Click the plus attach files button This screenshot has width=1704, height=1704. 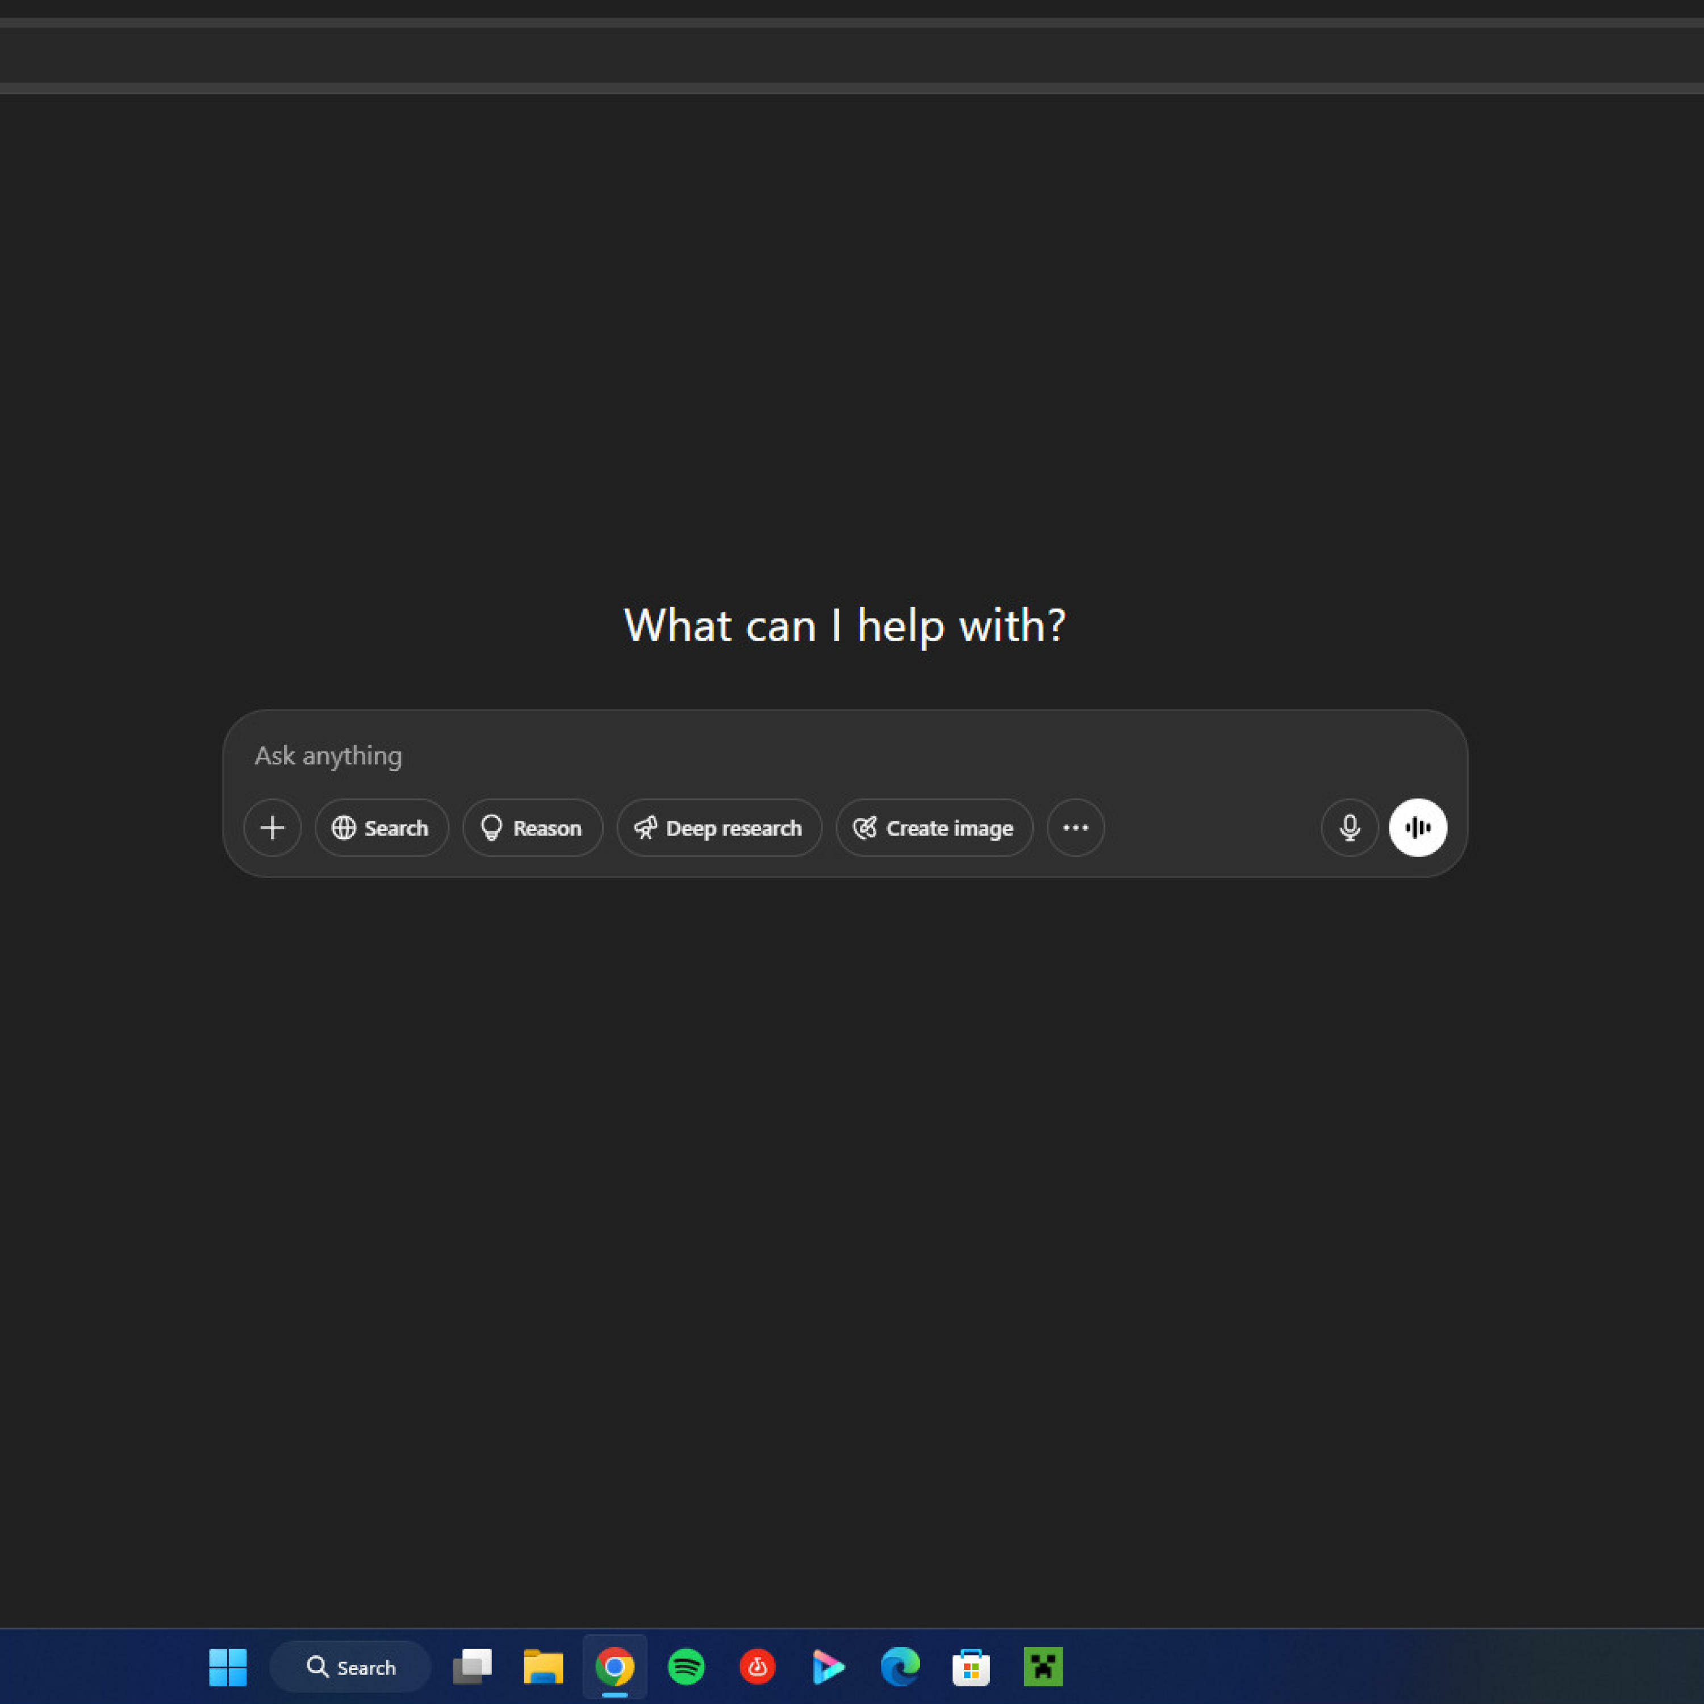click(273, 828)
